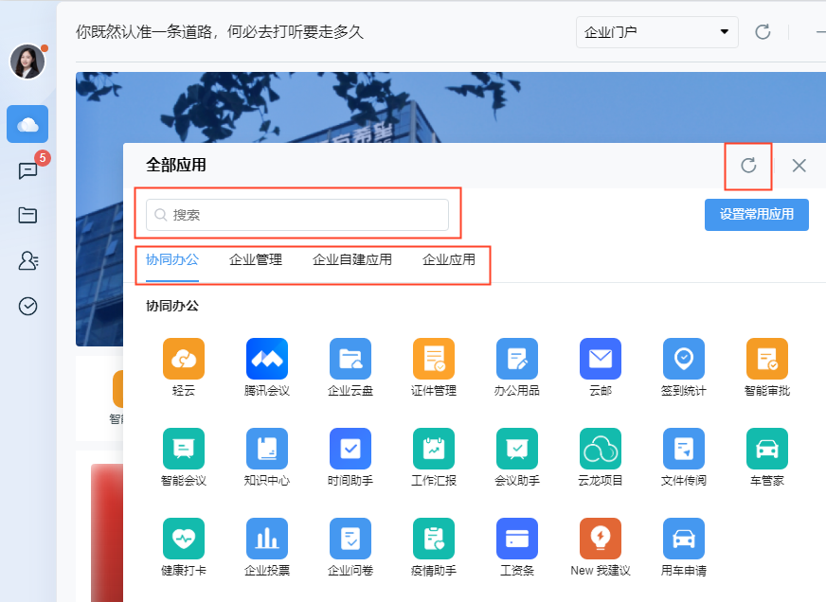
Task: Open the folder icon in sidebar
Action: tap(28, 216)
